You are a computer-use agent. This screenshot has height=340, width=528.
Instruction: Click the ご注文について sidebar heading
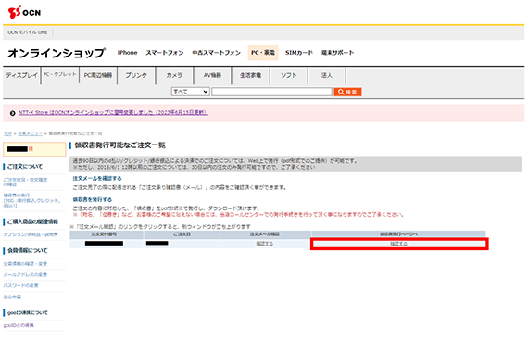25,167
